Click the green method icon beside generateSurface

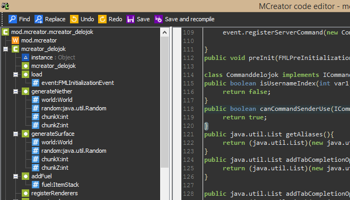(25, 134)
